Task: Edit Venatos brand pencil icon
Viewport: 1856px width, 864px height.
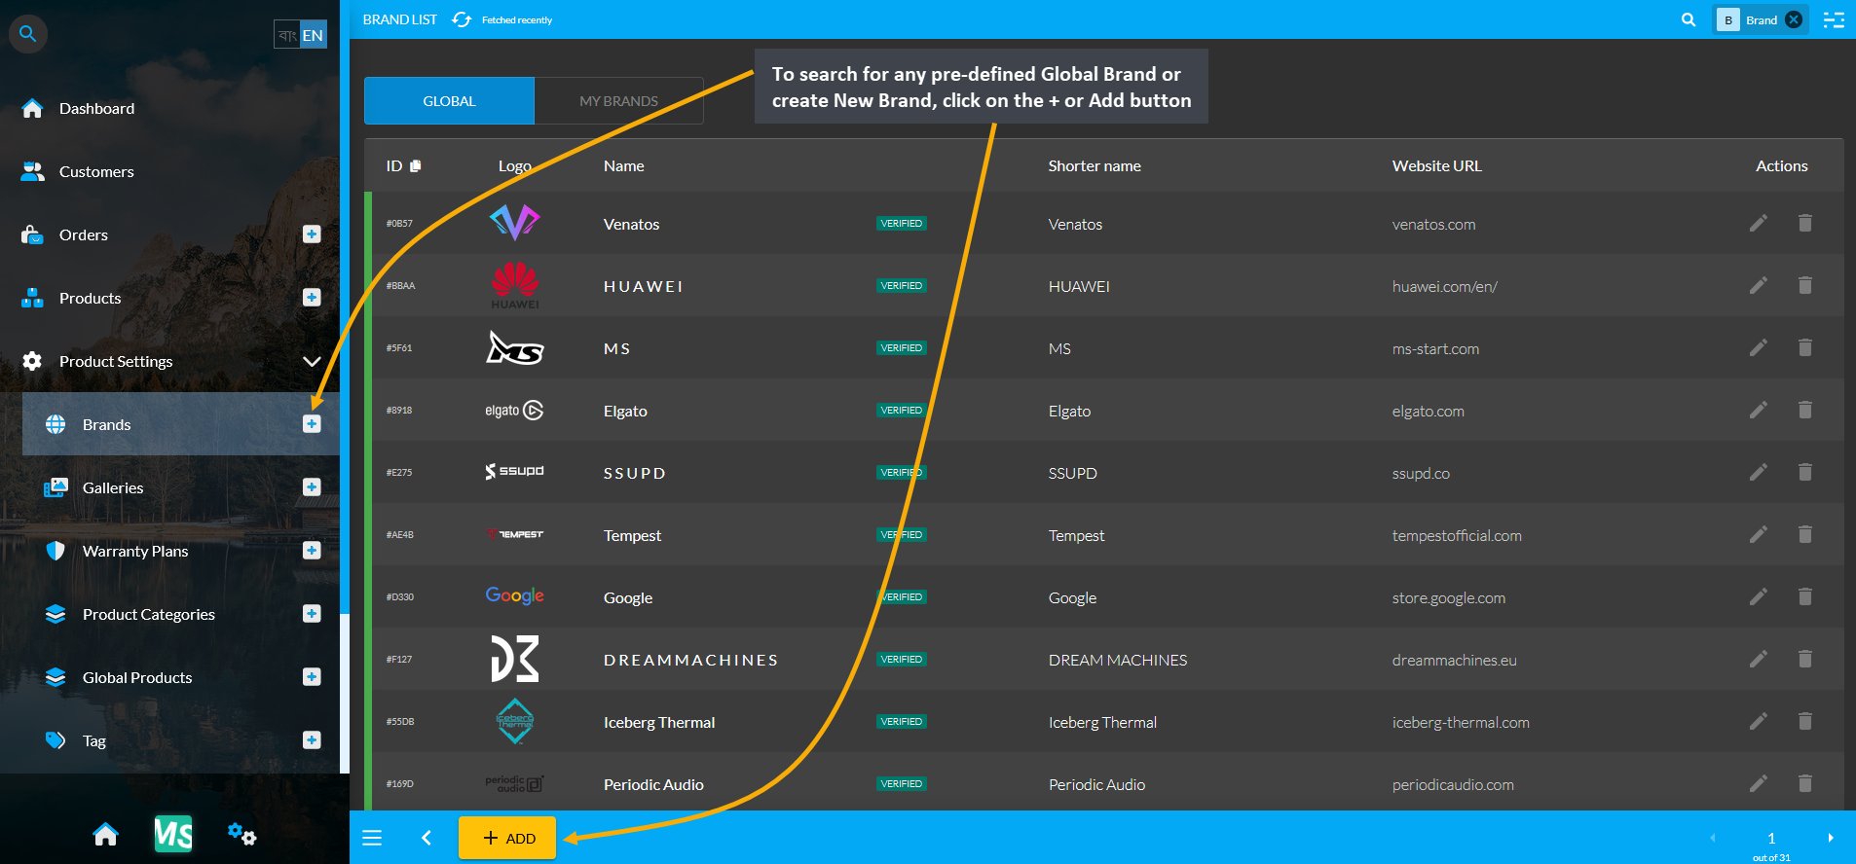Action: point(1758,223)
